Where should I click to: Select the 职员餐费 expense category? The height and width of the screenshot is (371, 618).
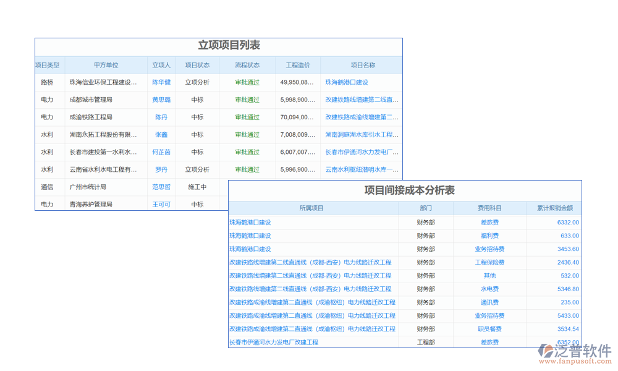coord(489,329)
